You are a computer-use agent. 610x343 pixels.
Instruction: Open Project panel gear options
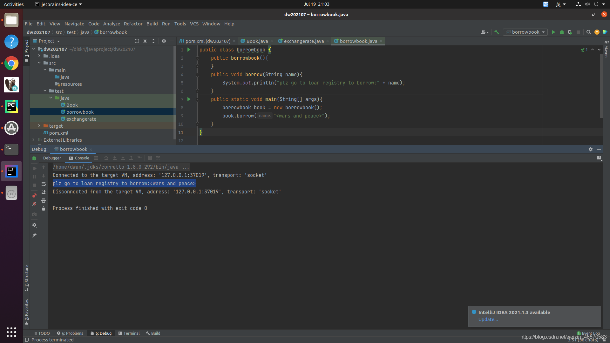click(x=164, y=41)
